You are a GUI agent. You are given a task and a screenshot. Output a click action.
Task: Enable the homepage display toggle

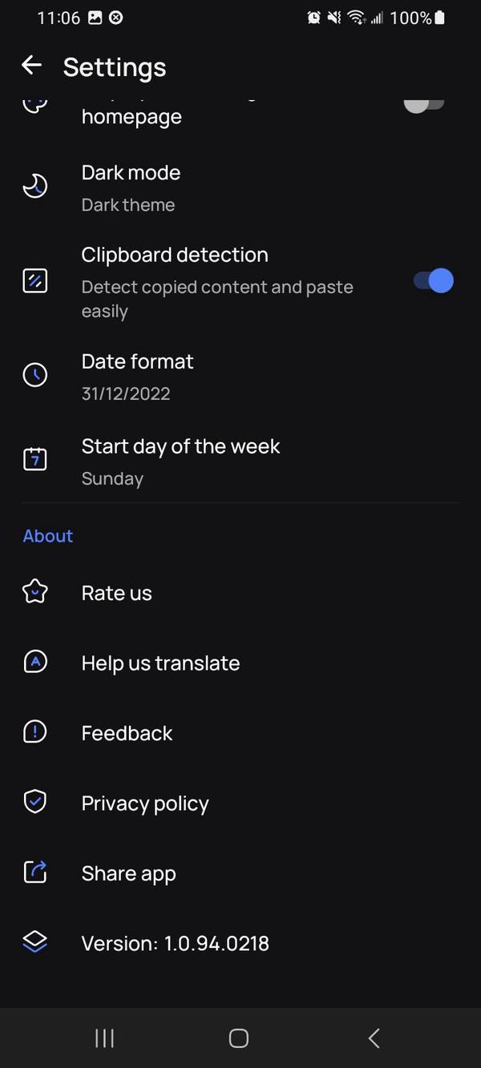423,104
